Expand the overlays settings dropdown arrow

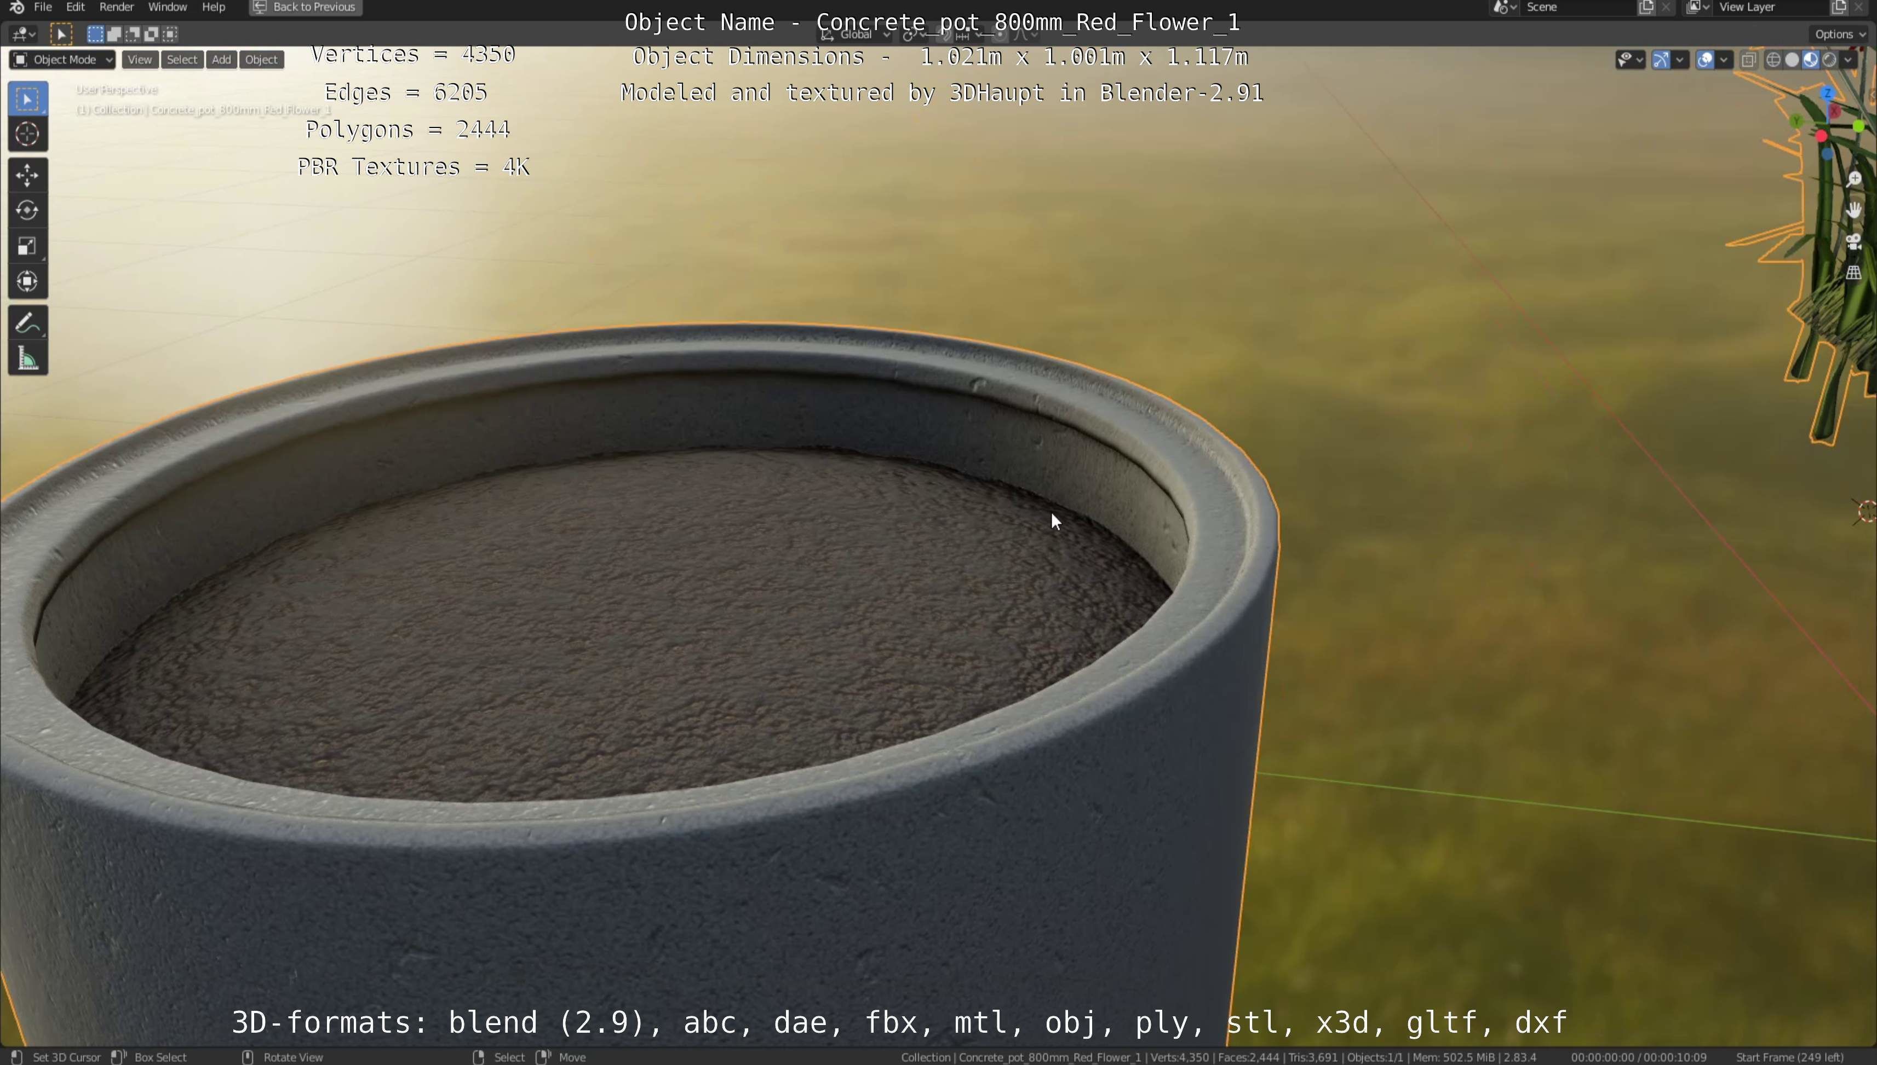(x=1724, y=60)
